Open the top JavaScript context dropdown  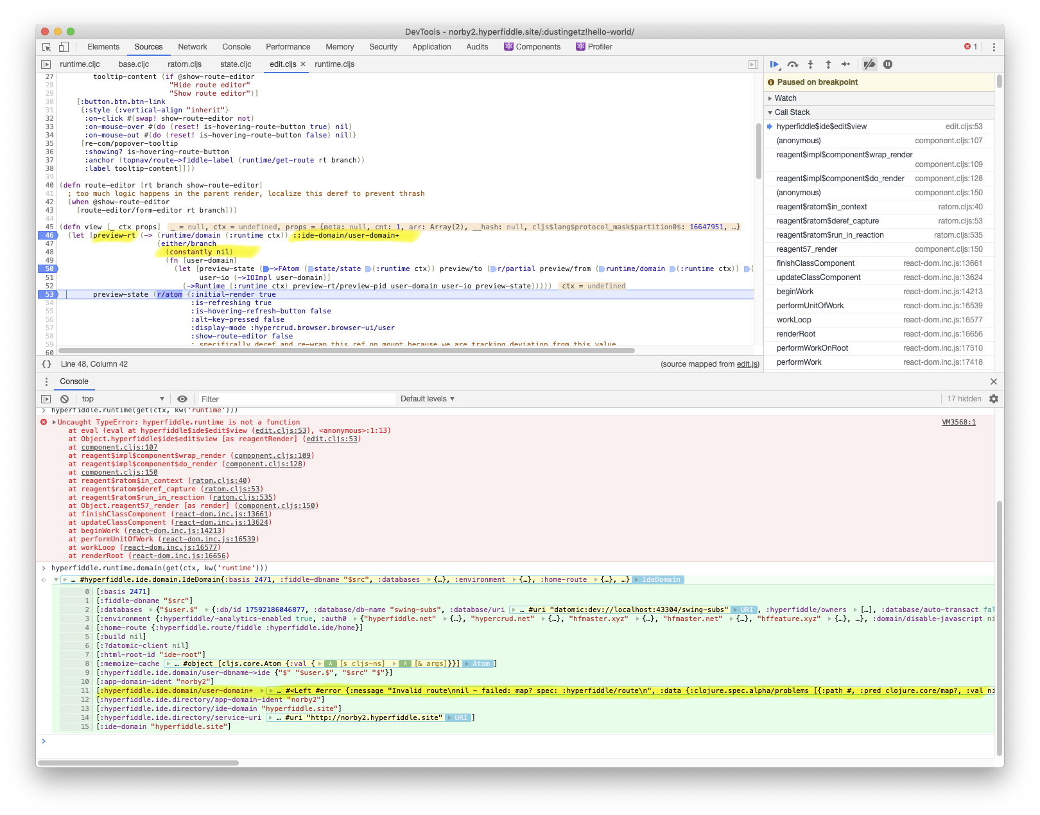pyautogui.click(x=123, y=399)
